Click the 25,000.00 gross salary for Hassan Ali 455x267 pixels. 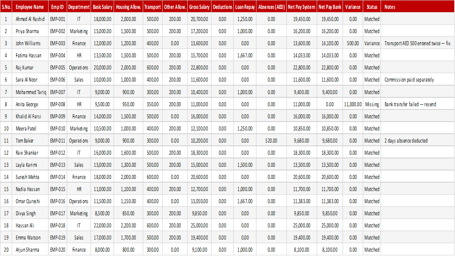[199, 225]
